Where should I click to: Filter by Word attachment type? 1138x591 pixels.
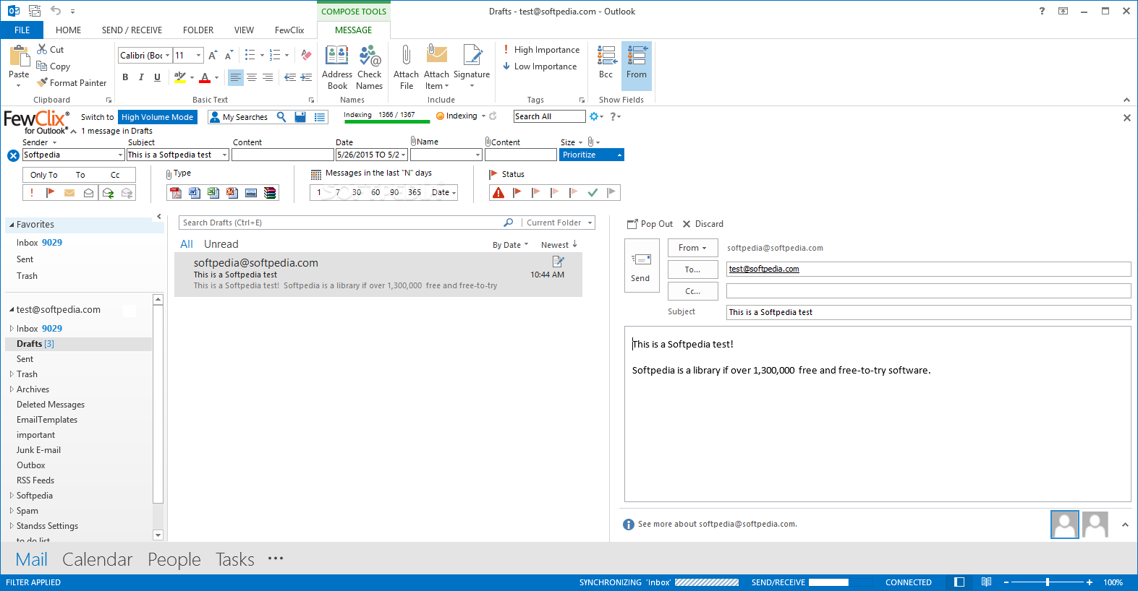point(194,193)
